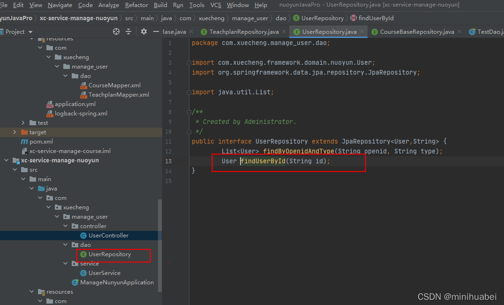The image size is (504, 305).
Task: Close the TeachplanRepository.java tab
Action: (284, 31)
